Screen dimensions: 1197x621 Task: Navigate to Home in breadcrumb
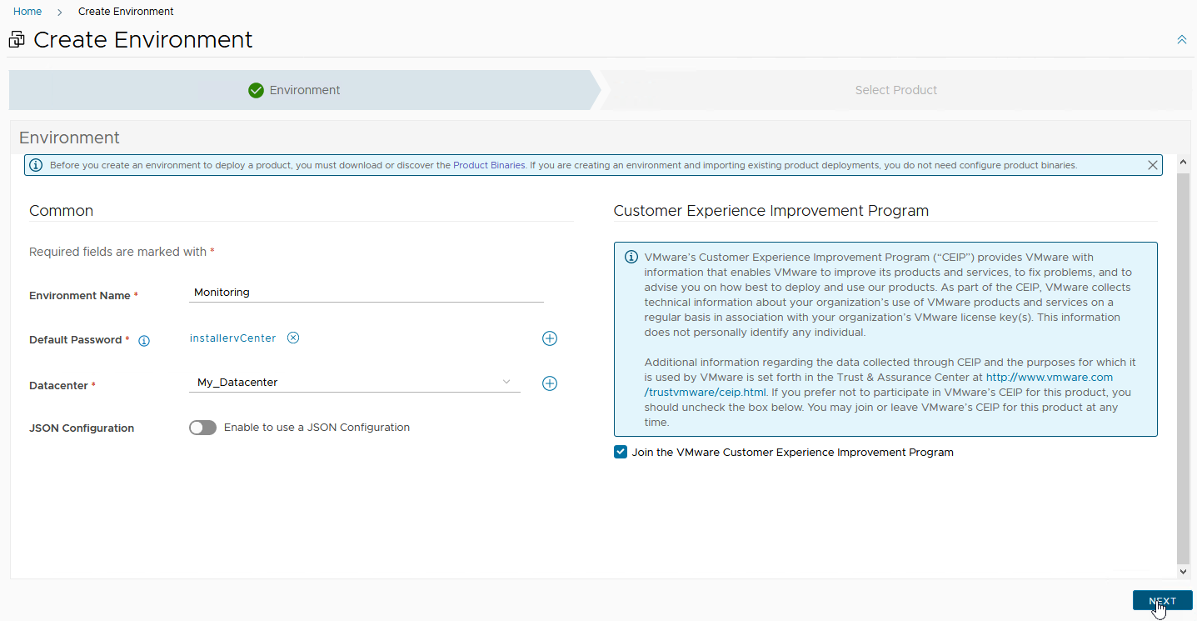point(27,12)
